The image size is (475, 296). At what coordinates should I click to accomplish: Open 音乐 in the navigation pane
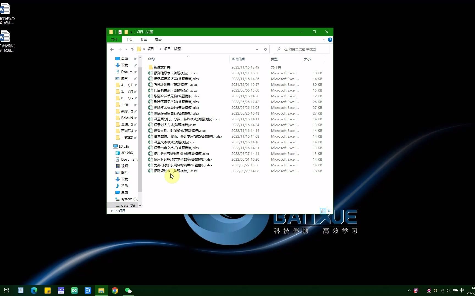pyautogui.click(x=124, y=186)
